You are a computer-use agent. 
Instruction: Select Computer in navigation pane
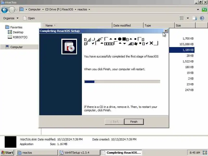(x=16, y=47)
